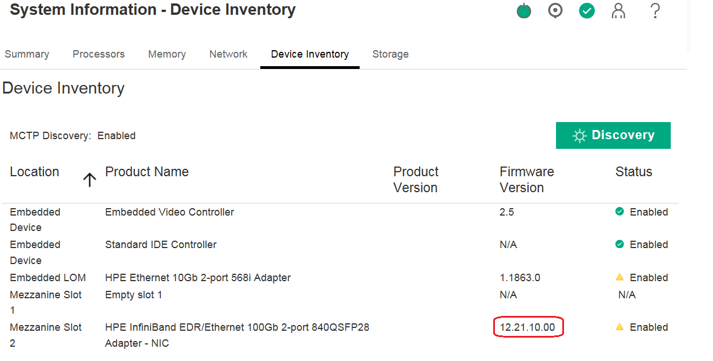713x361 pixels.
Task: Open the user account icon
Action: tap(618, 11)
